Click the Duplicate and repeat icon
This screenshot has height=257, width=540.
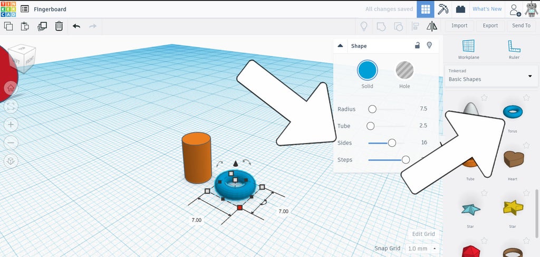42,26
